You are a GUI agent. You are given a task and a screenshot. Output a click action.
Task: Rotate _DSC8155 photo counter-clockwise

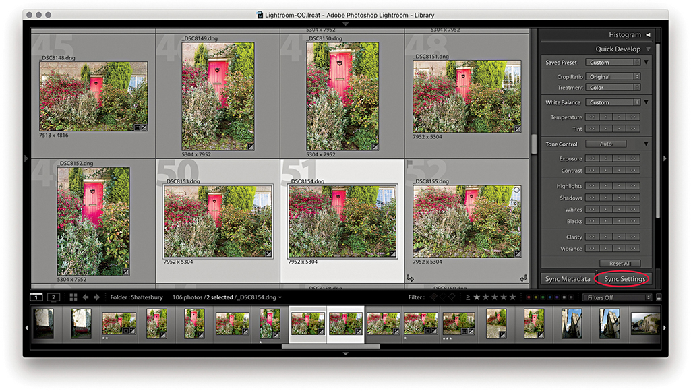[x=409, y=278]
